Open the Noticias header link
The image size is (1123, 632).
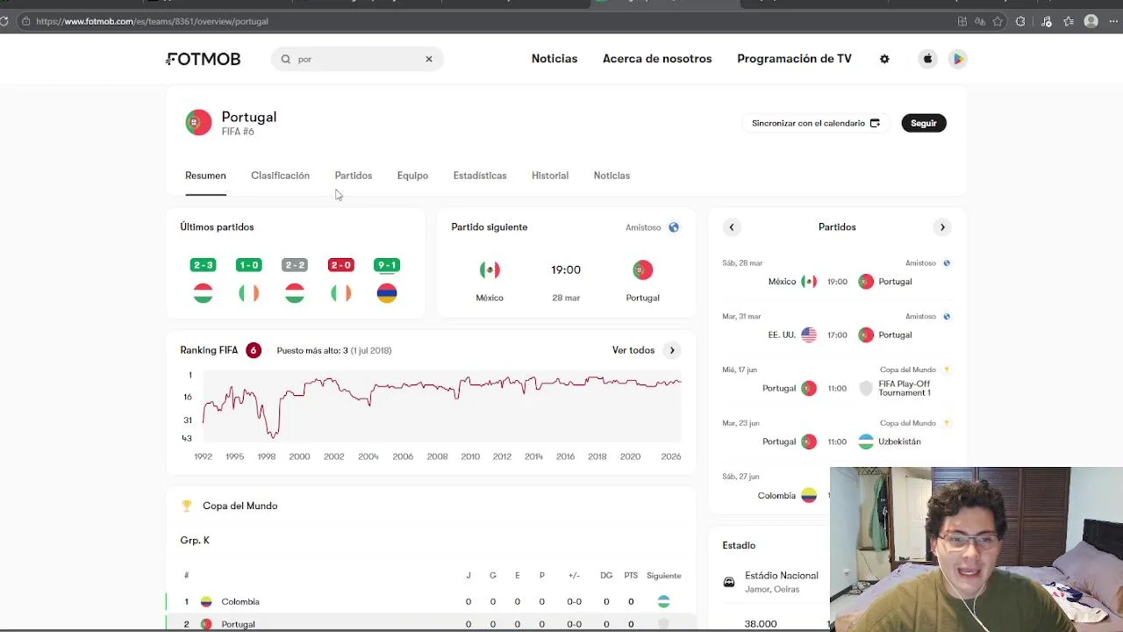point(554,59)
